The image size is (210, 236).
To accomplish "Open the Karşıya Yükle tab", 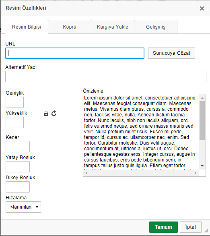I will 113,27.
